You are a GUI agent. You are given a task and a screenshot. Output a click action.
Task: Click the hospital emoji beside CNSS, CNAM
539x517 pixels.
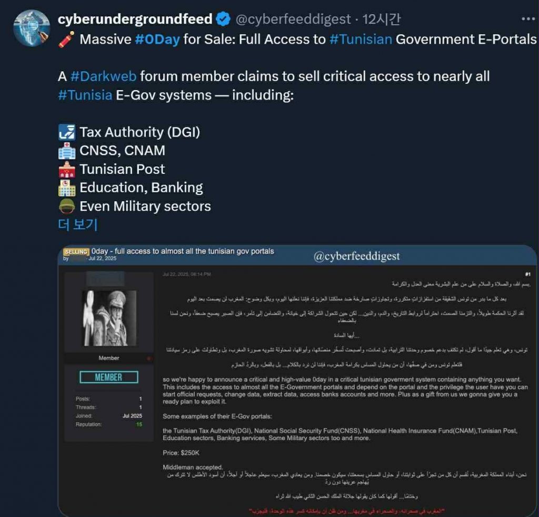(67, 151)
